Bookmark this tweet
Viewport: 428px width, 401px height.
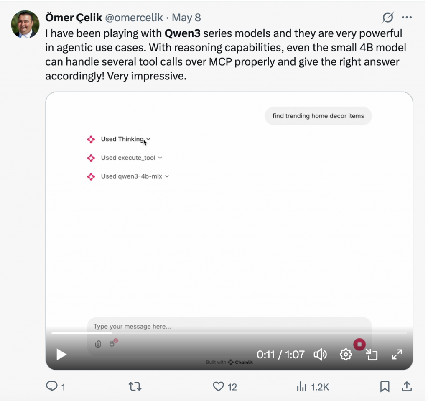coord(385,387)
